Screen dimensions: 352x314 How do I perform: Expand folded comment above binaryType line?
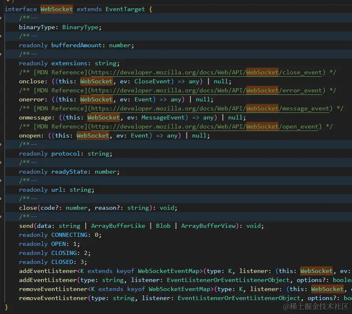pyautogui.click(x=1, y=18)
